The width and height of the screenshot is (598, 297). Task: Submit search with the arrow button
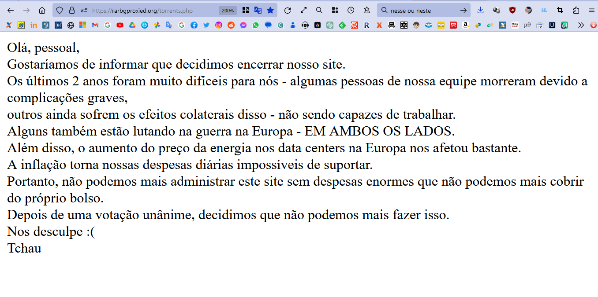[x=463, y=11]
